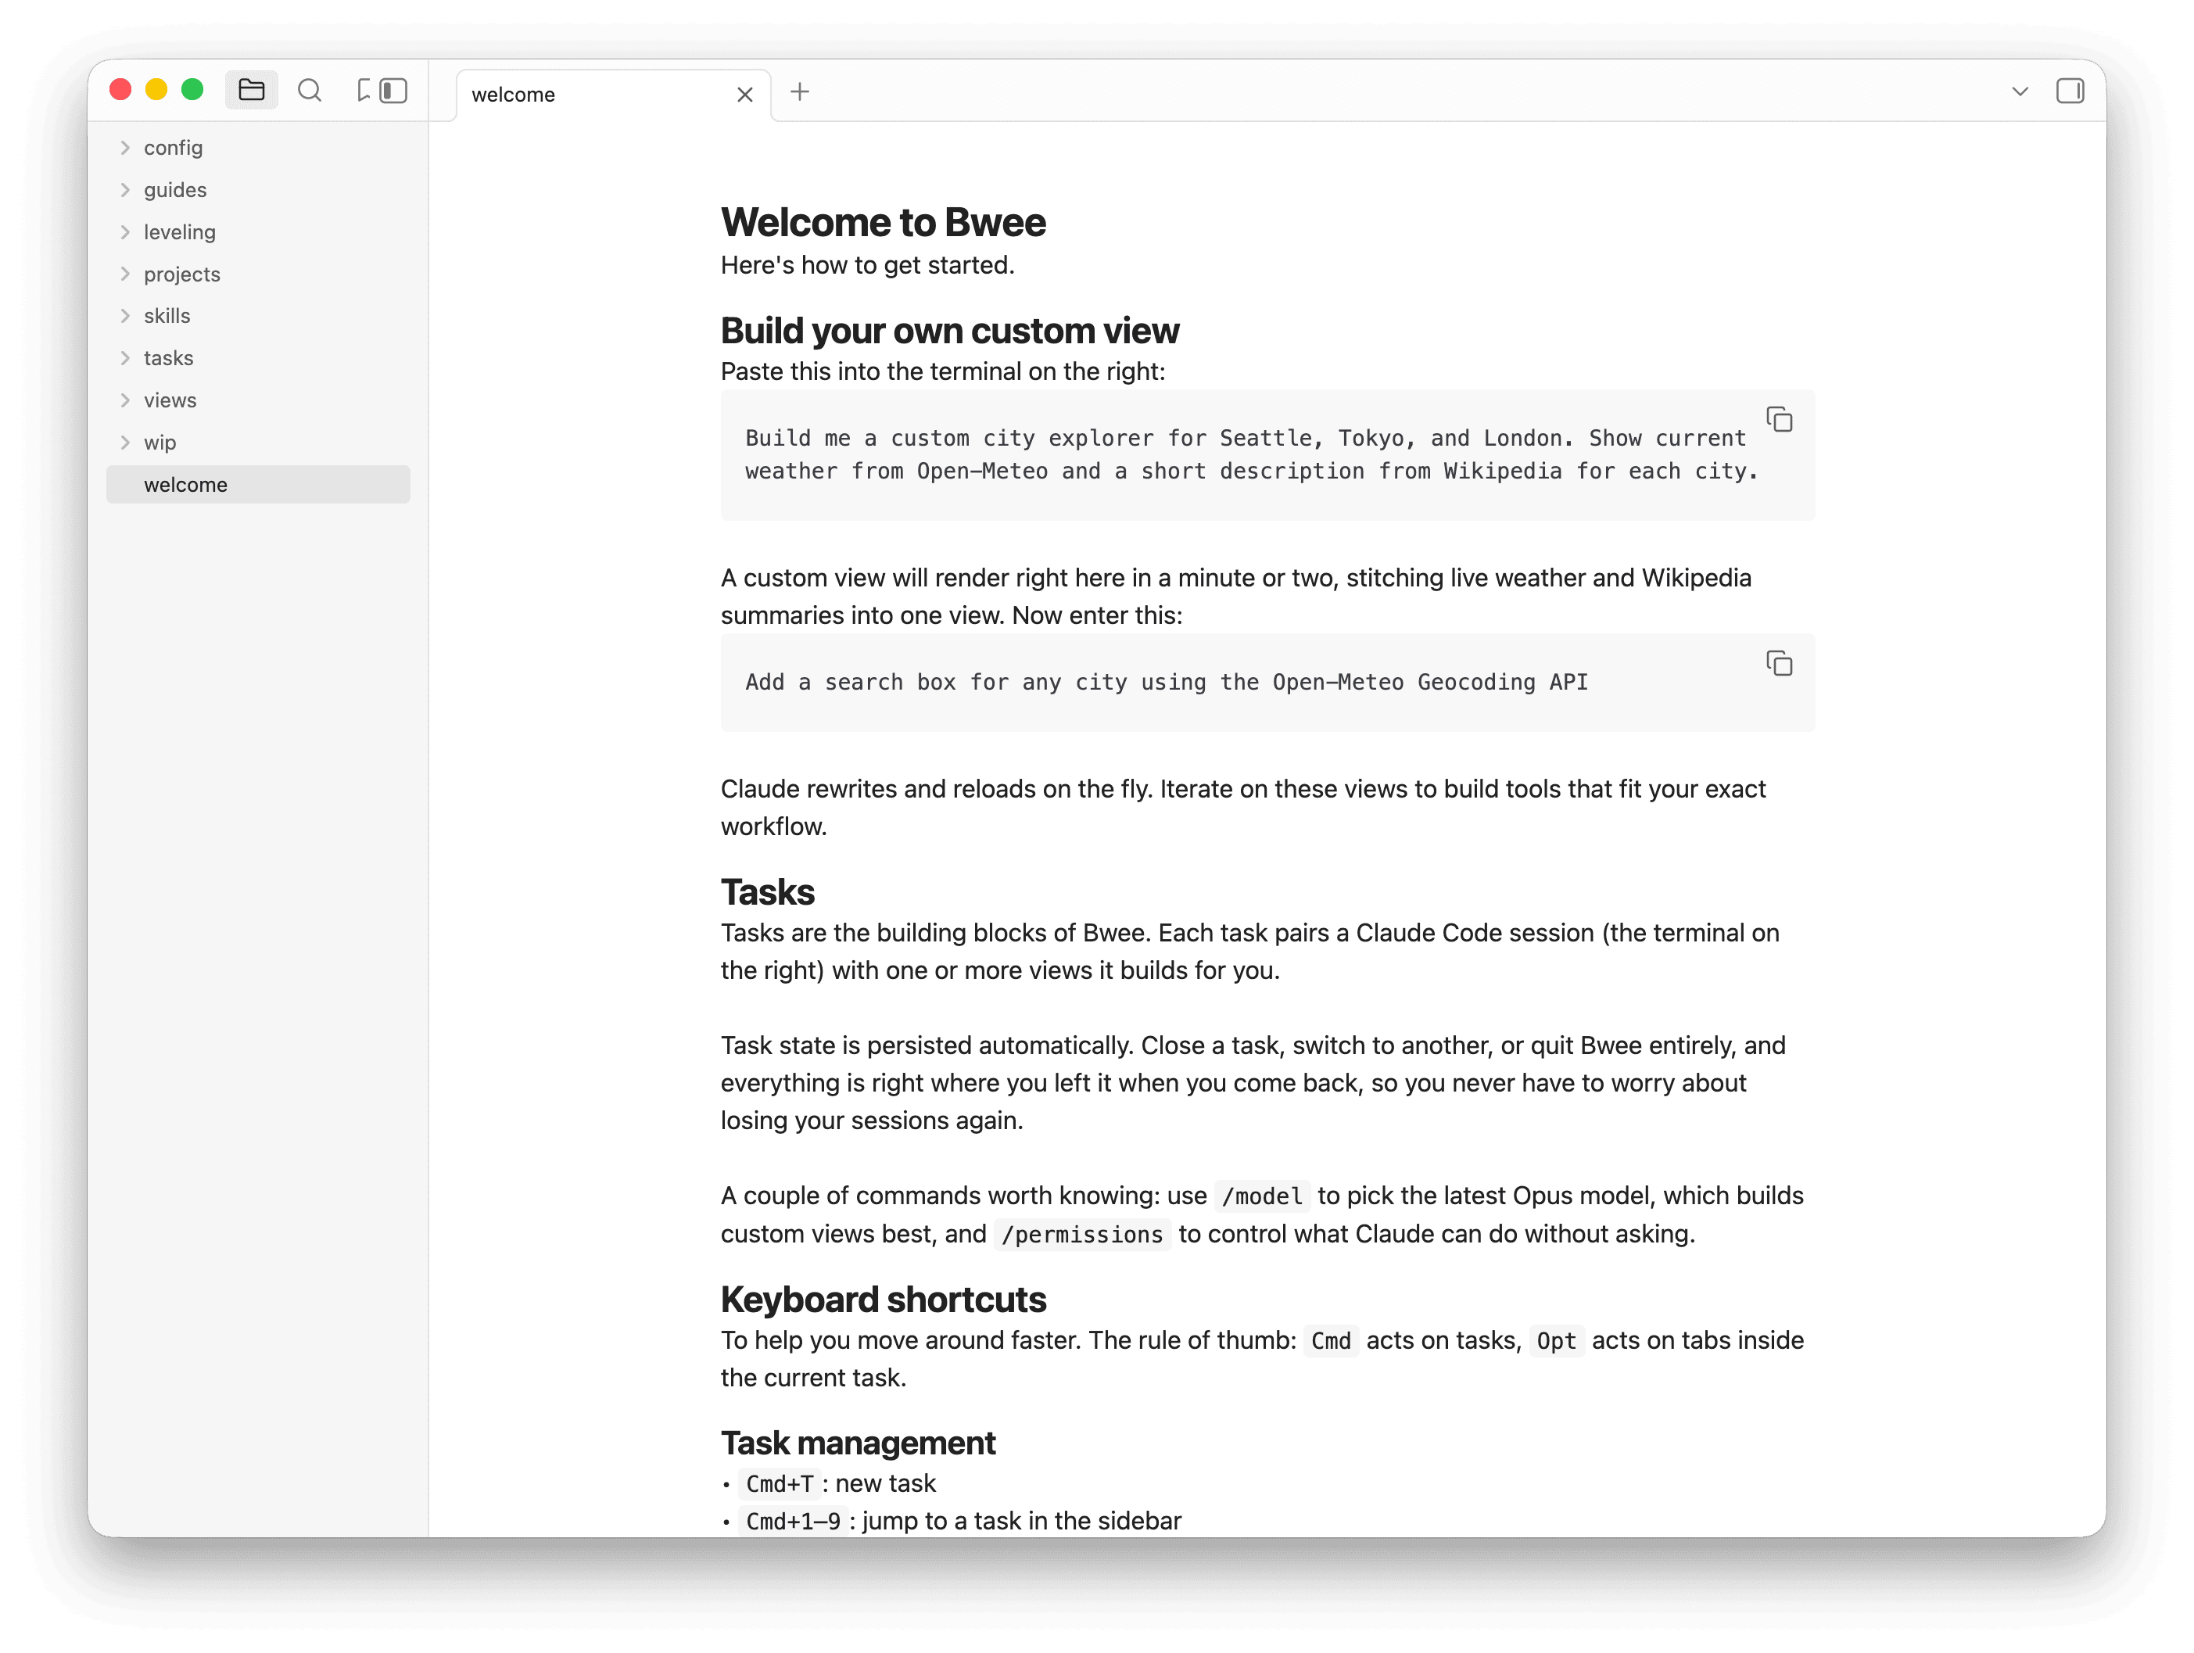Close the welcome tab

tap(745, 95)
